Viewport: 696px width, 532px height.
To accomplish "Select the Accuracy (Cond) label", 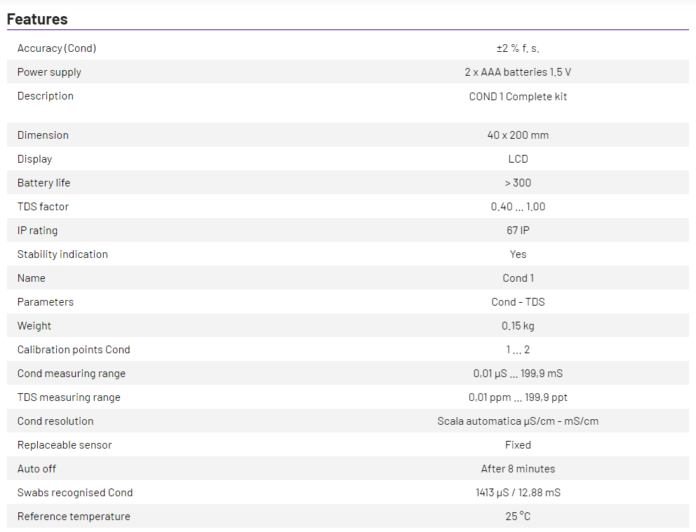I will (x=57, y=48).
